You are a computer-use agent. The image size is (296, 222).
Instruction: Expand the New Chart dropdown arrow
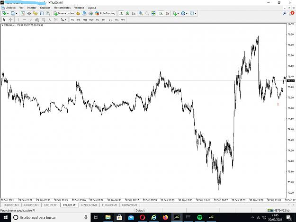coord(8,13)
